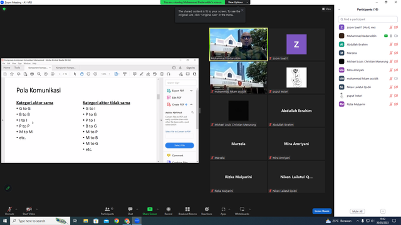Toggle mic for Rizka Mulyarini in list
The height and width of the screenshot is (225, 401).
[391, 104]
